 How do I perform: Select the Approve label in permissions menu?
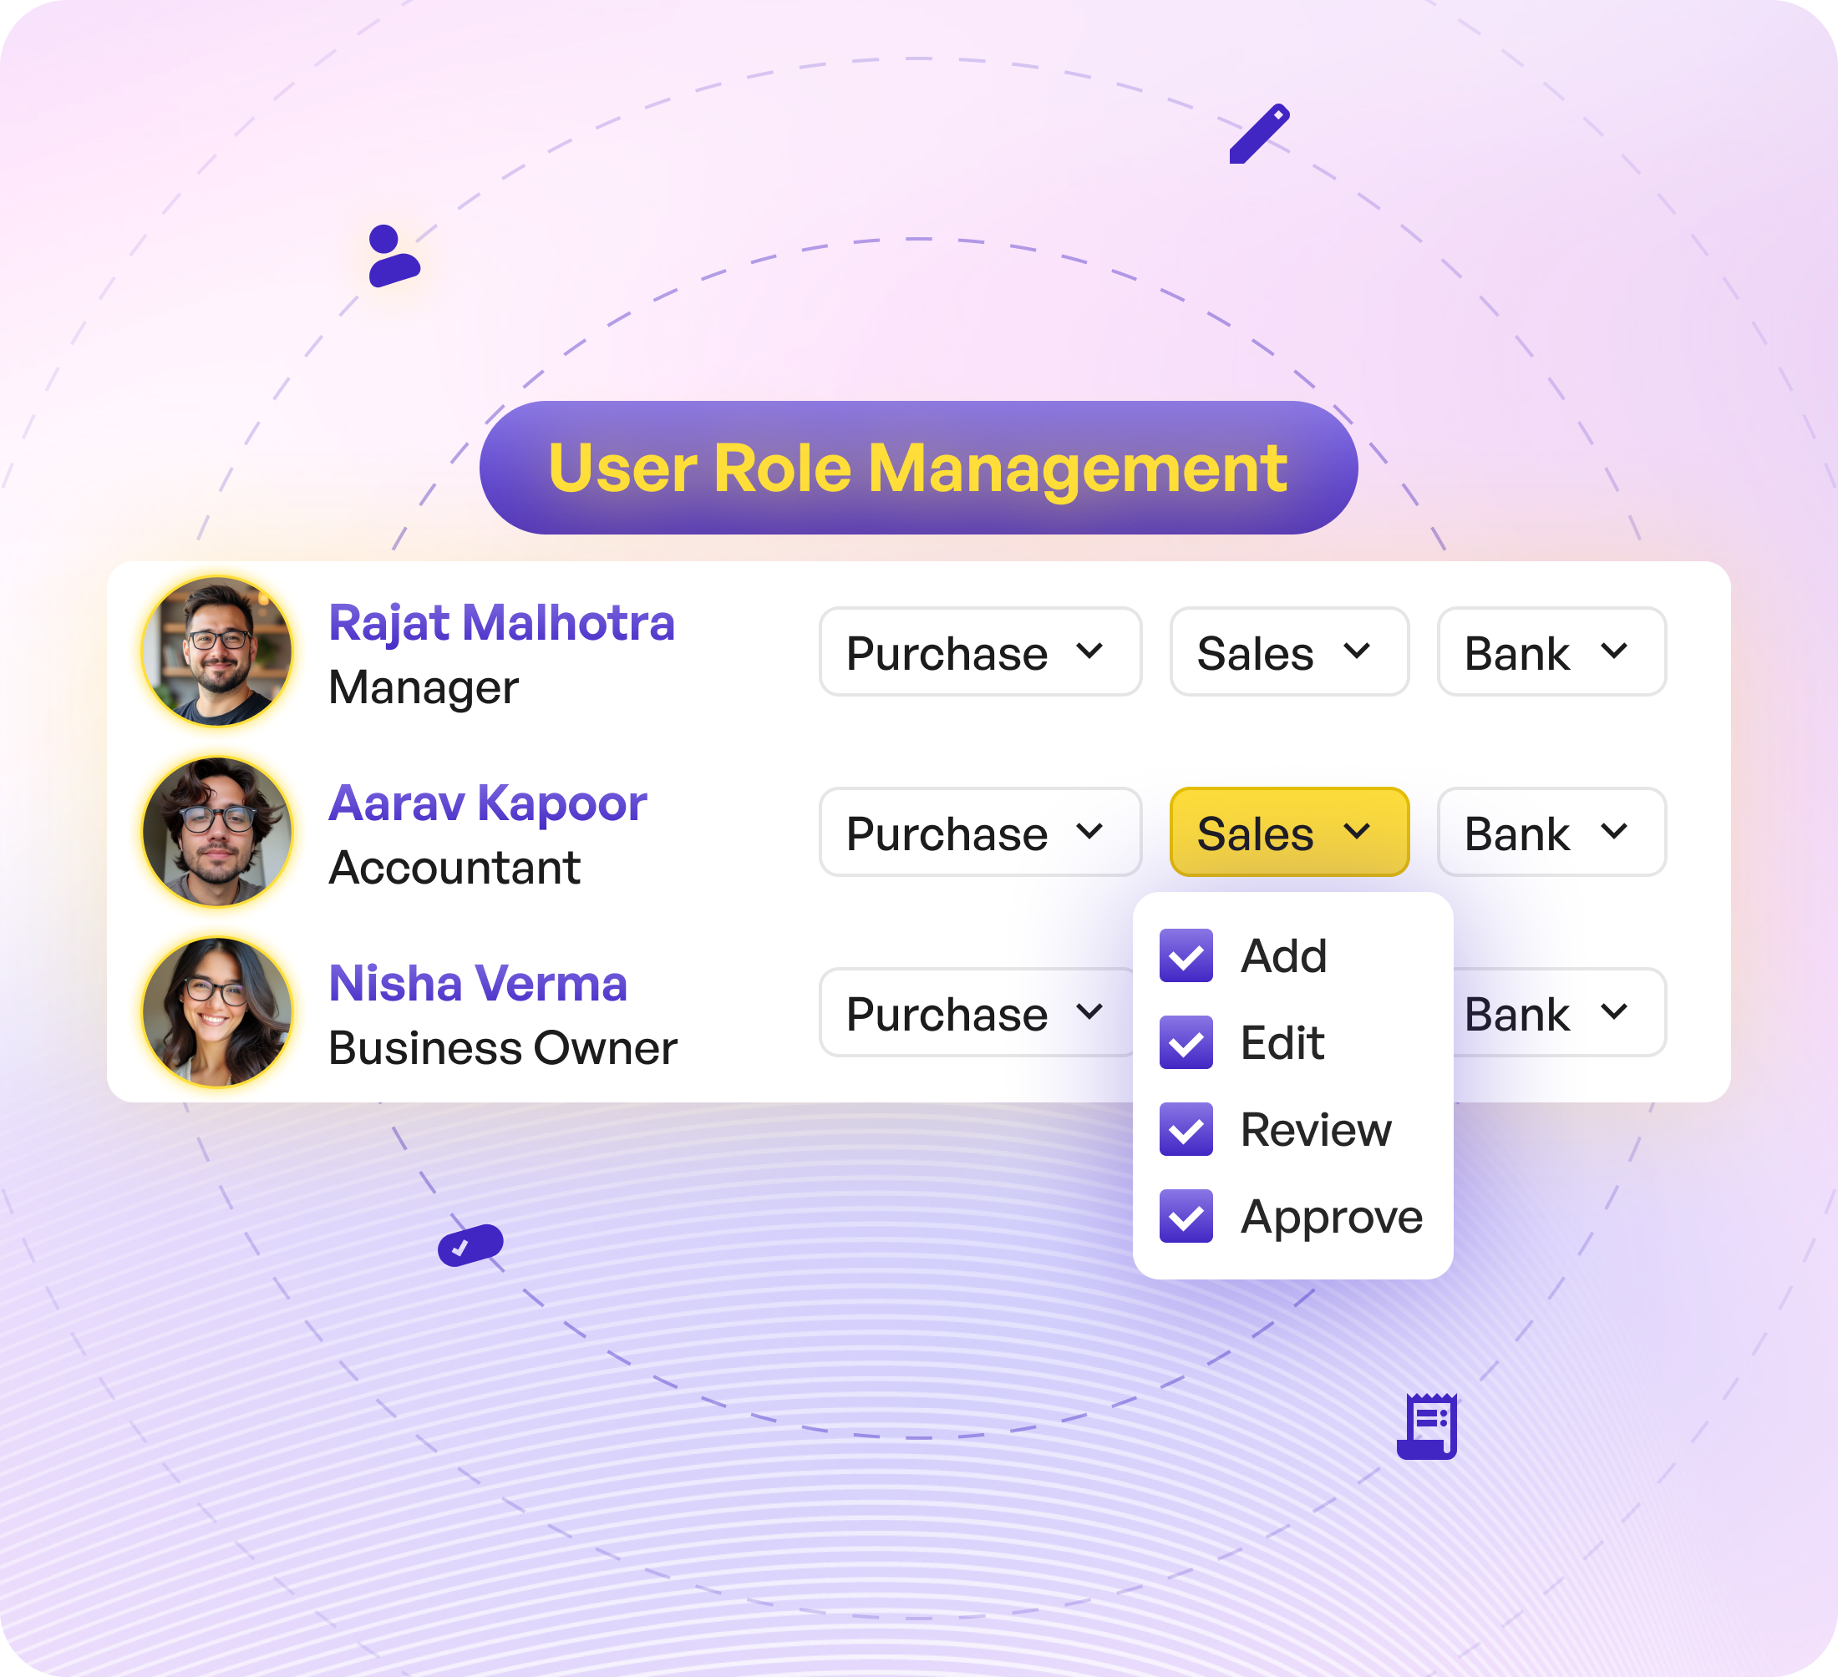click(x=1331, y=1217)
